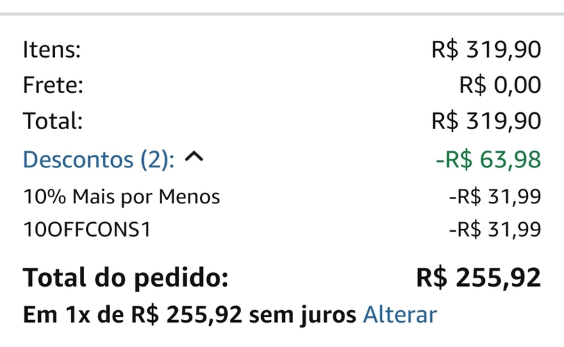This screenshot has width=564, height=347.
Task: Click the "Descontos (2):" link
Action: pos(99,160)
